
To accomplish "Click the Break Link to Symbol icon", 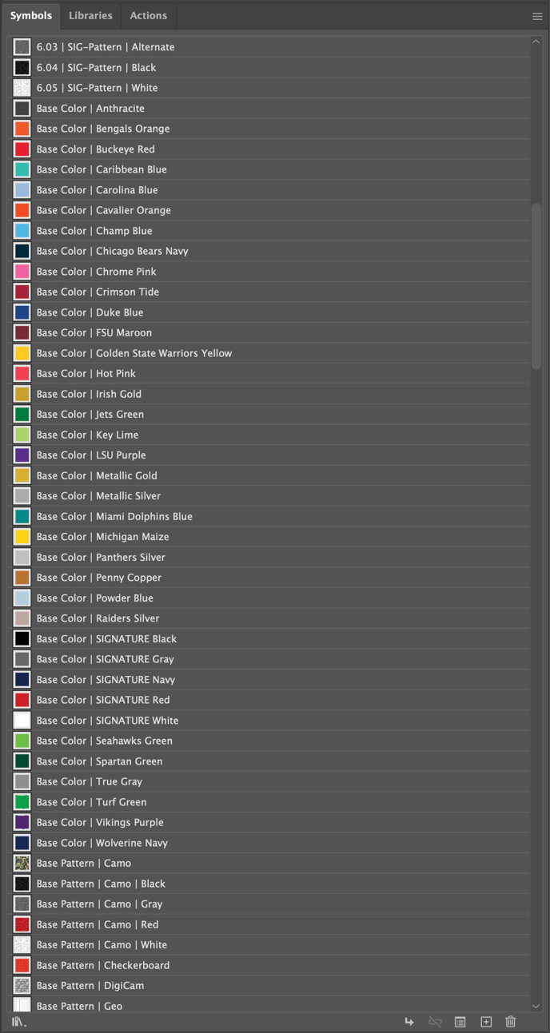I will click(435, 1022).
